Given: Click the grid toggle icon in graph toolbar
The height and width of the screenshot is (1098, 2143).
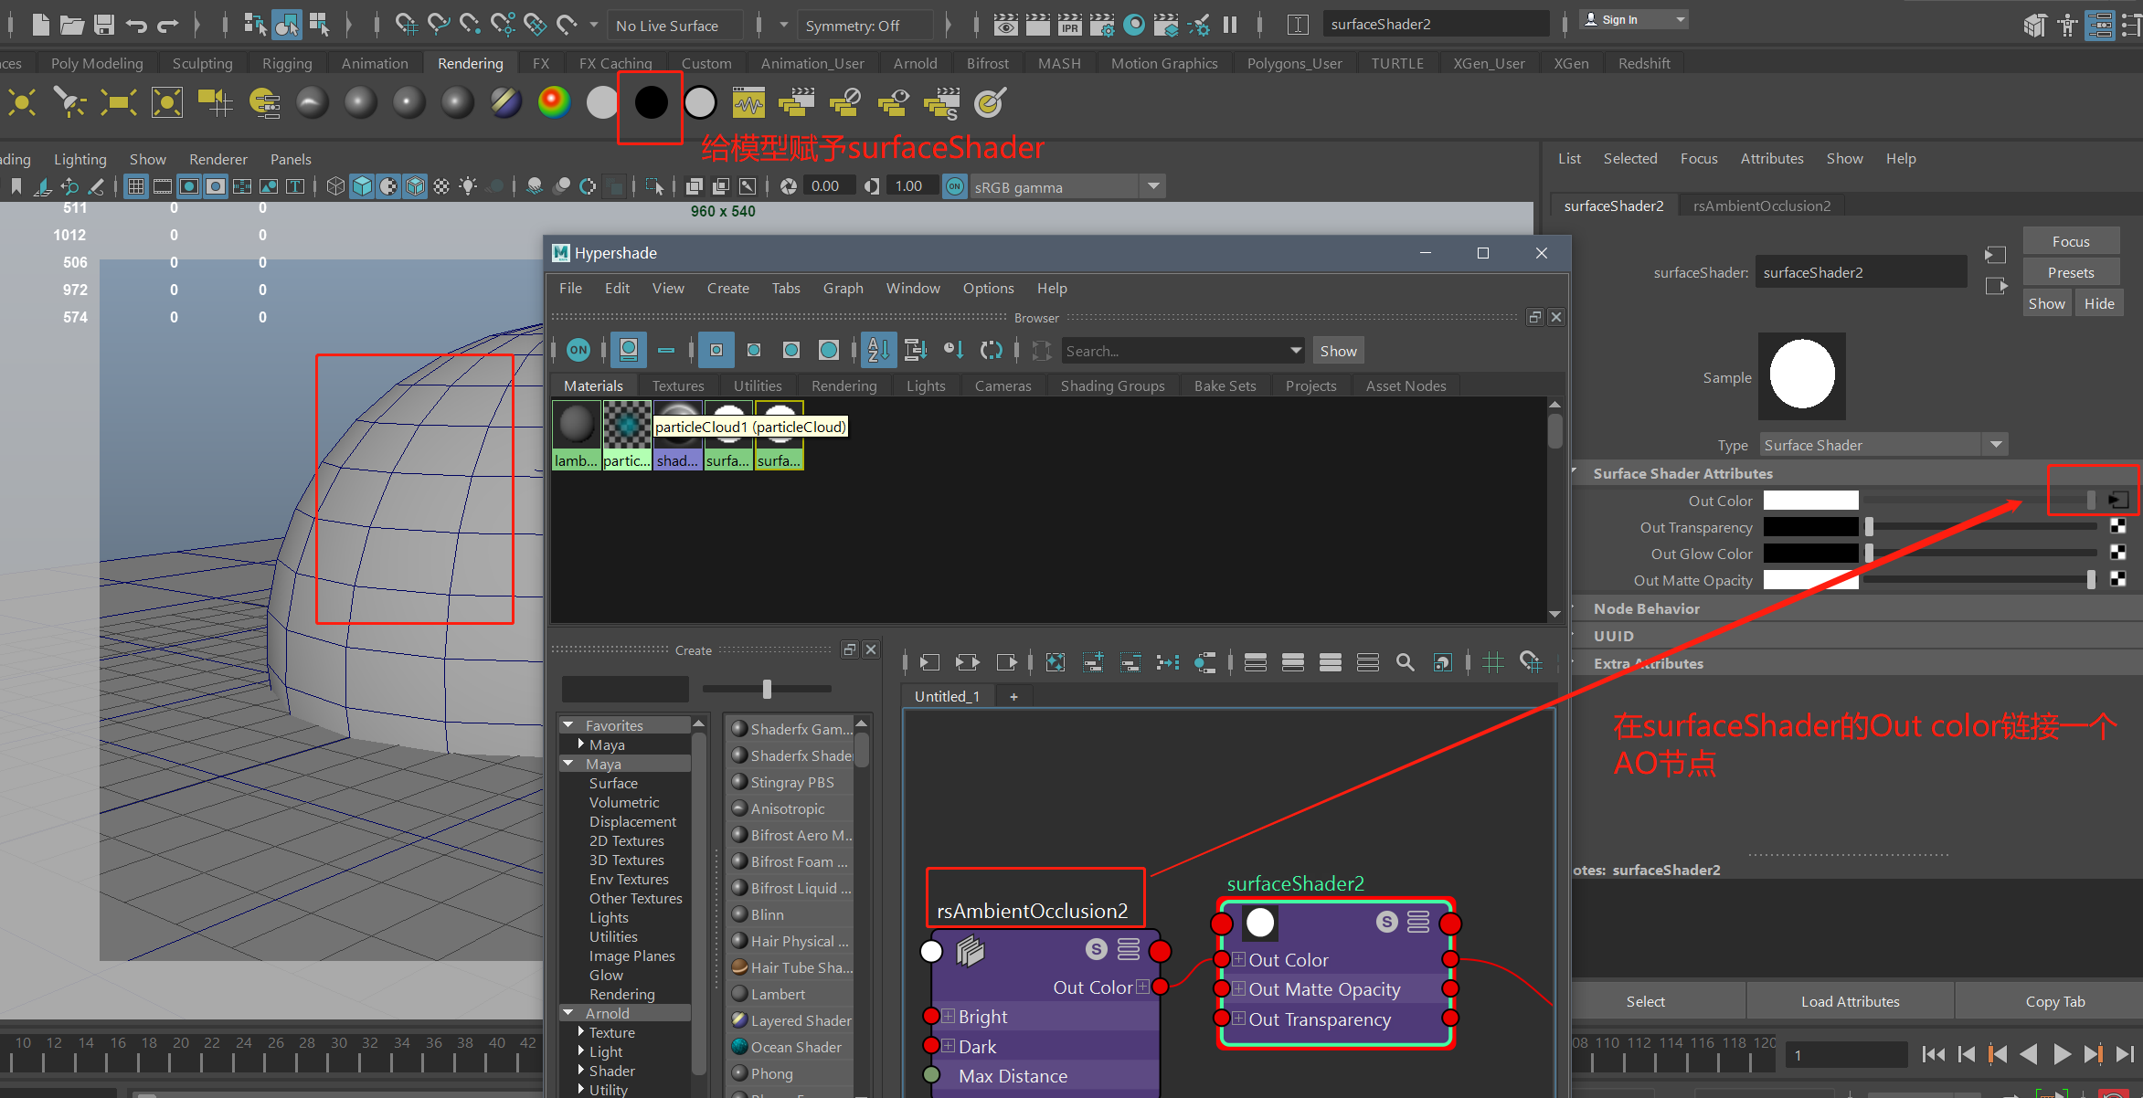Looking at the screenshot, I should coord(1493,662).
